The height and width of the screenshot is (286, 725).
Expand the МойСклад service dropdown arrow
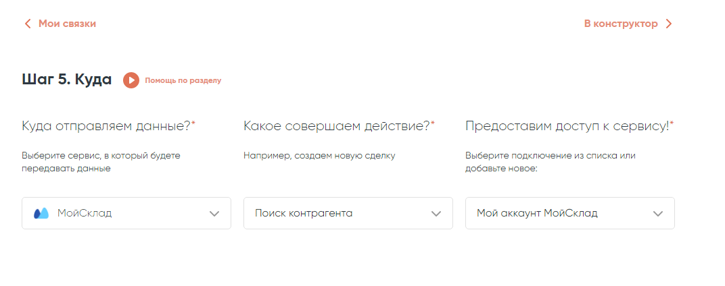[x=214, y=213]
